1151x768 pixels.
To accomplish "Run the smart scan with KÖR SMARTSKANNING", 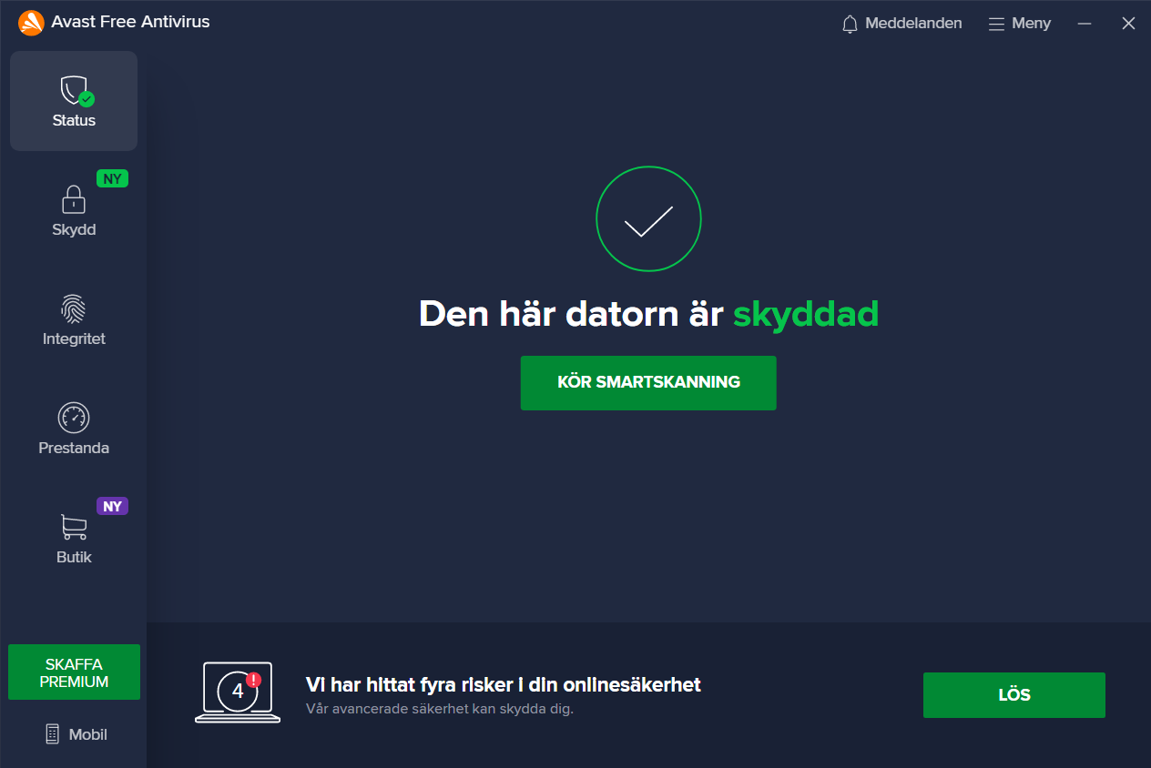I will click(x=648, y=383).
